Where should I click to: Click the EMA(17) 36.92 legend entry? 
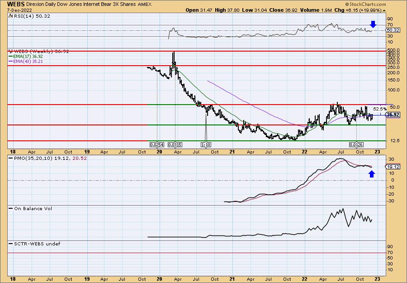pyautogui.click(x=25, y=57)
